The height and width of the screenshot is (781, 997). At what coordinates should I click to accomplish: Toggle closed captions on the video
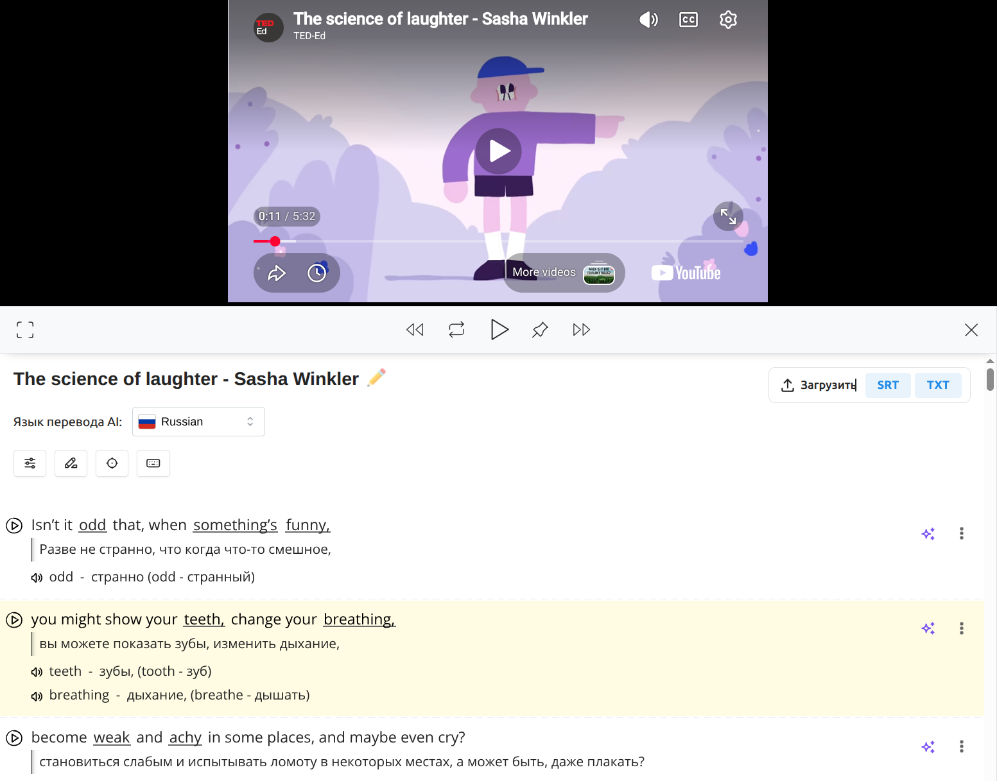click(x=688, y=20)
